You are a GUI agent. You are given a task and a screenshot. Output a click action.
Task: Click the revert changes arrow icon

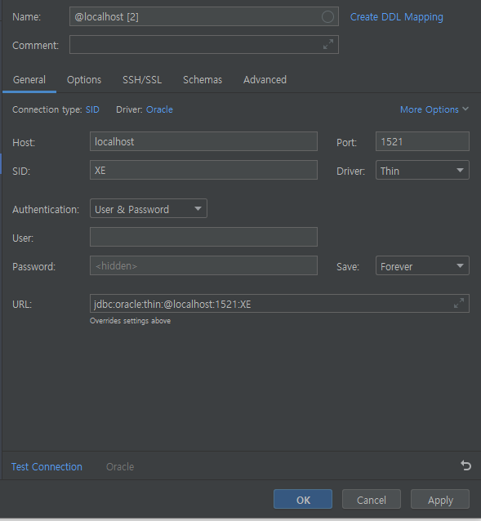coord(466,465)
